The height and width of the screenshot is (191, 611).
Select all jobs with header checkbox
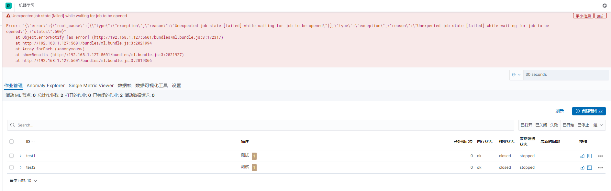(x=12, y=142)
